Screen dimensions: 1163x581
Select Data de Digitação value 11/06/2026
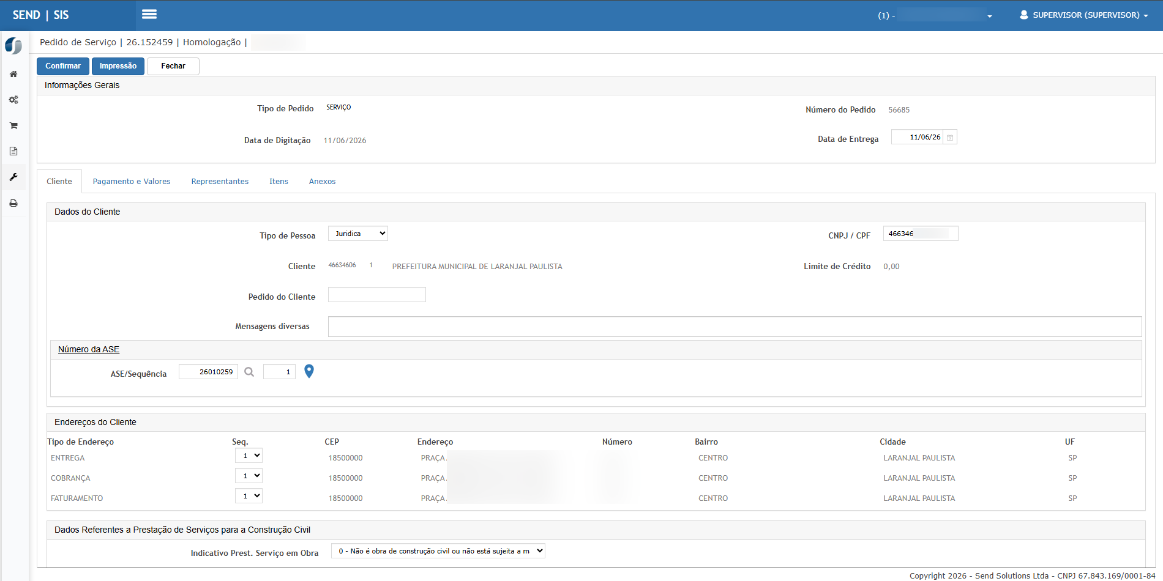345,141
